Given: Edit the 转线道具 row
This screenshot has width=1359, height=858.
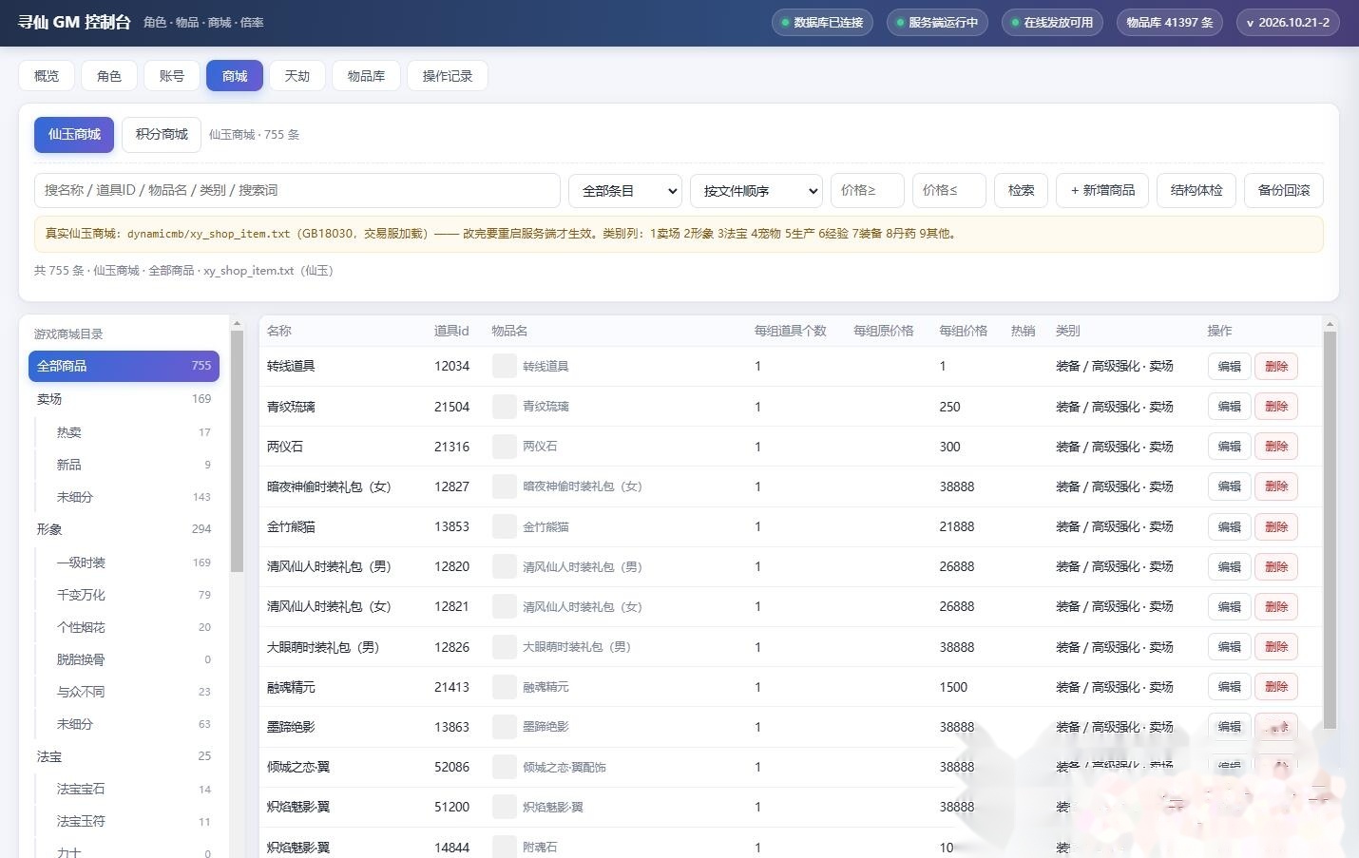Looking at the screenshot, I should tap(1229, 366).
